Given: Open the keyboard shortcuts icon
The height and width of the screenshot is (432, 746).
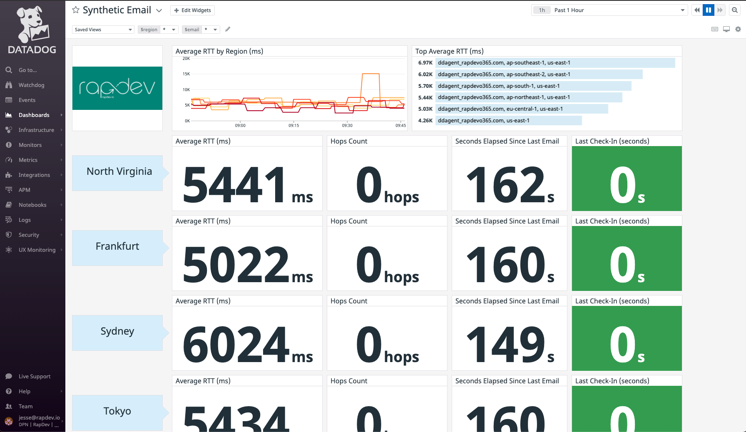Looking at the screenshot, I should click(715, 29).
